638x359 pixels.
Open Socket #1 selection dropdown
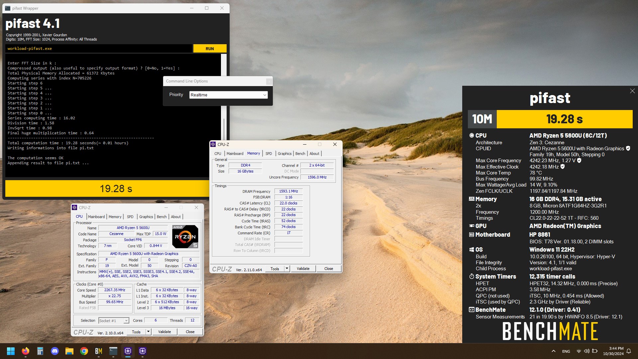[114, 321]
